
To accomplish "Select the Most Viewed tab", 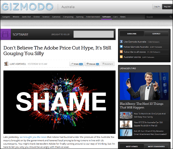I will [x=132, y=147].
